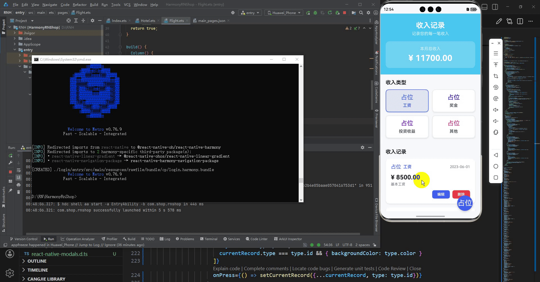Click the split editor layout icon at top right
This screenshot has width=540, height=282.
[x=520, y=21]
